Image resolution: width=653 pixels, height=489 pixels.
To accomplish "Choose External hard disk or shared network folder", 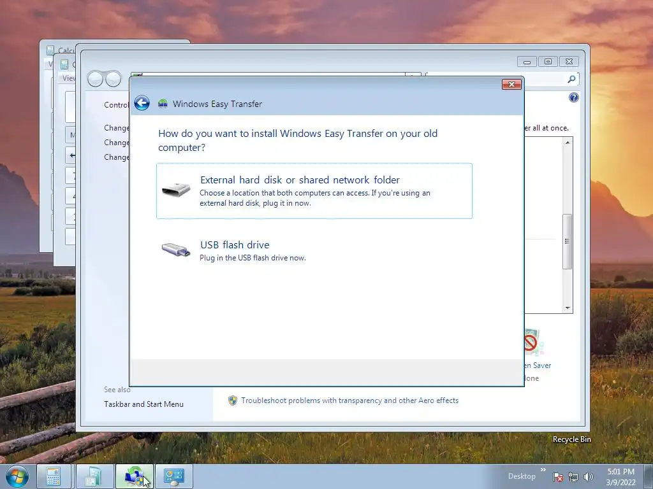I will (314, 191).
